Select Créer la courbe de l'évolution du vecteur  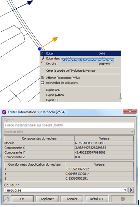click(x=71, y=71)
